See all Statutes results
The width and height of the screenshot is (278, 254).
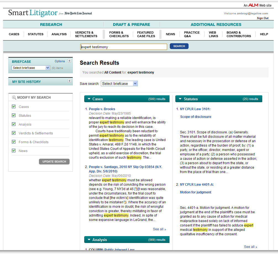pos(250,247)
